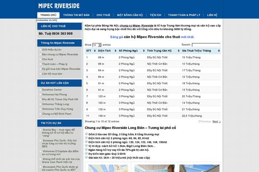
Task: Open the Trang Chủ tab
Action: pyautogui.click(x=48, y=15)
